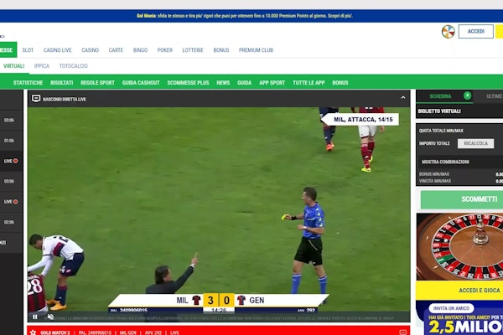503x335 pixels.
Task: Switch to the ULTIME tab
Action: 494,96
